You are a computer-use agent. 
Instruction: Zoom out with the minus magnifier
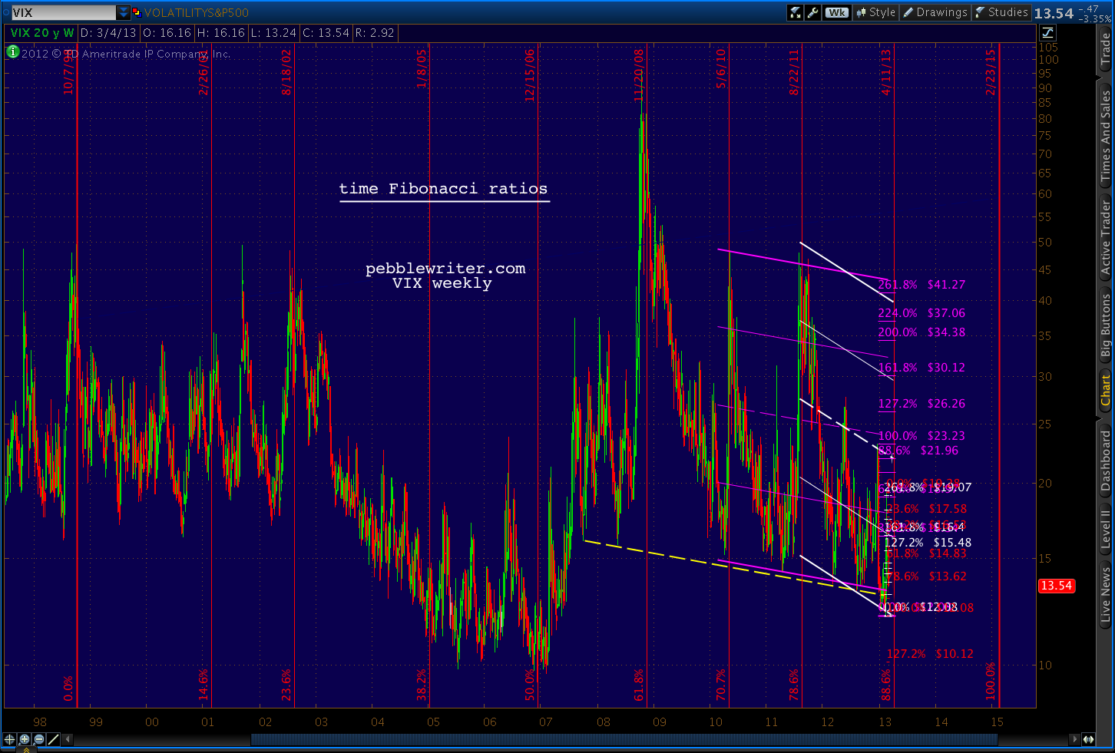pos(39,739)
